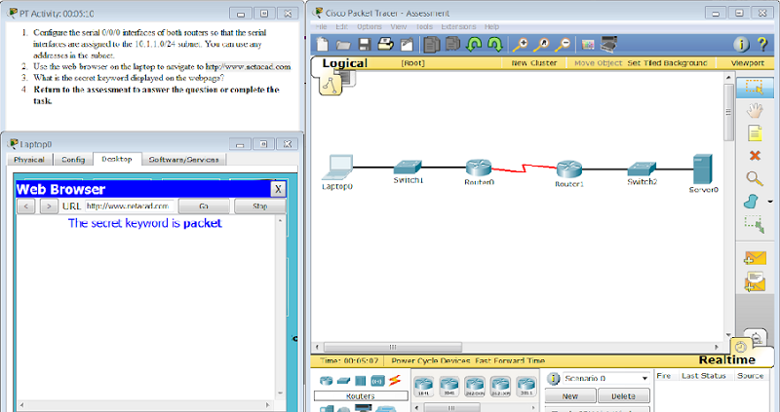Switch to Desktop tab in Laptop0 window

click(x=117, y=159)
